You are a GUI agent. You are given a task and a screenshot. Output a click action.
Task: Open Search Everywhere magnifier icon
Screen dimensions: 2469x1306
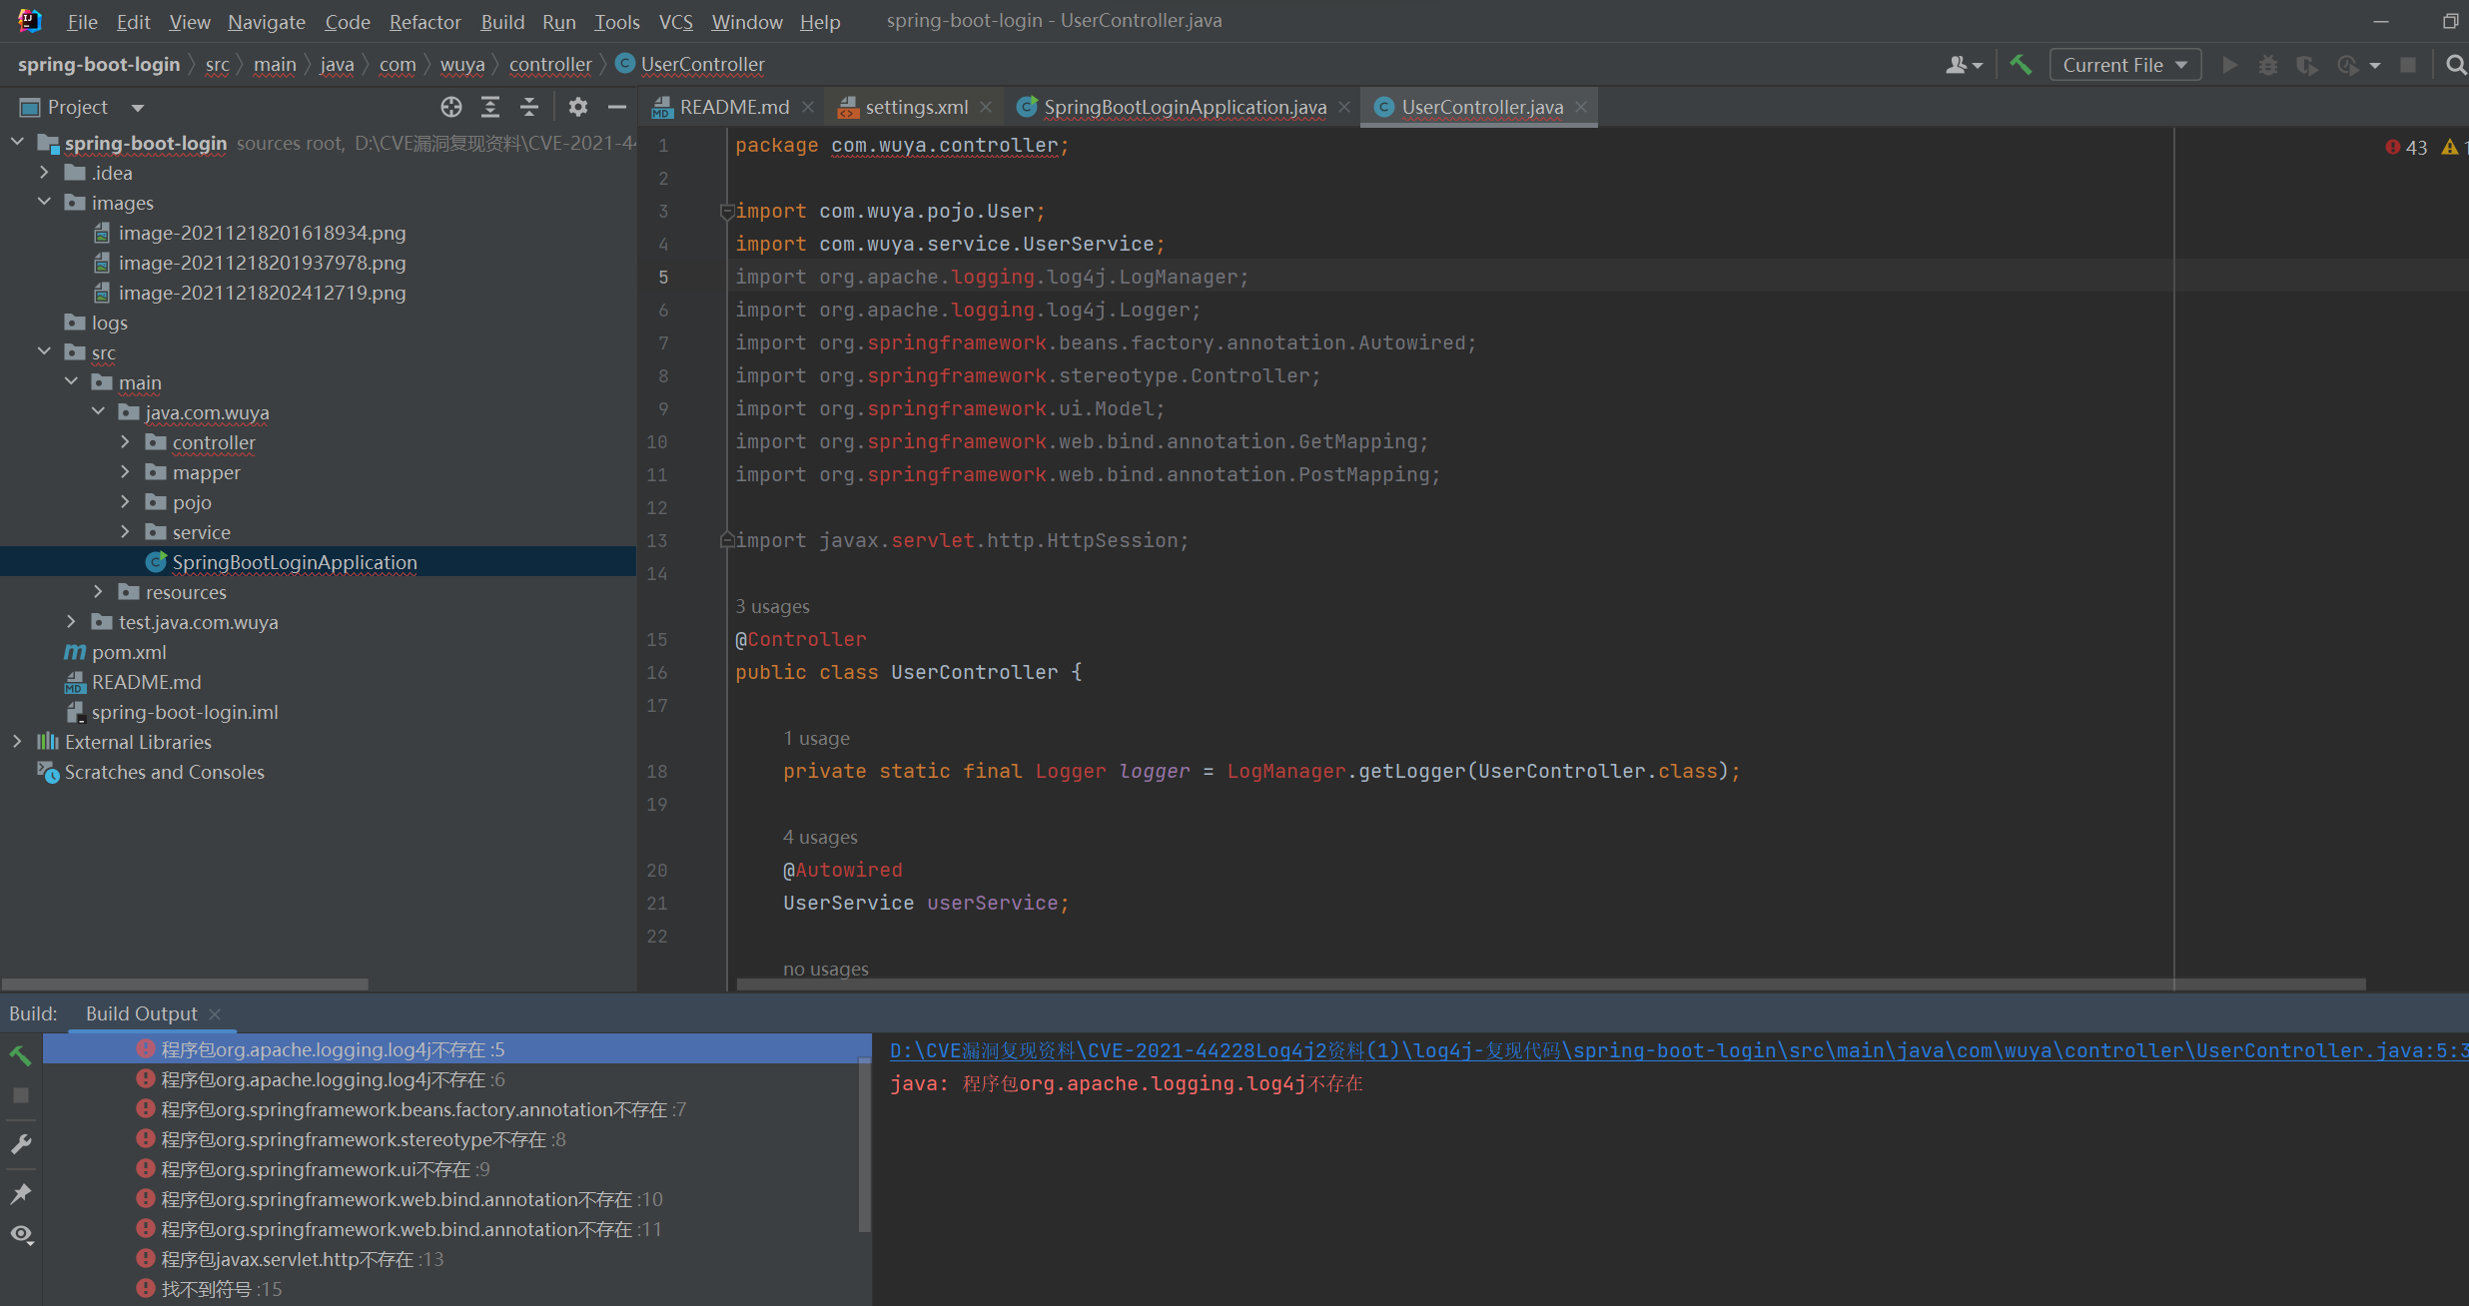pyautogui.click(x=2456, y=65)
